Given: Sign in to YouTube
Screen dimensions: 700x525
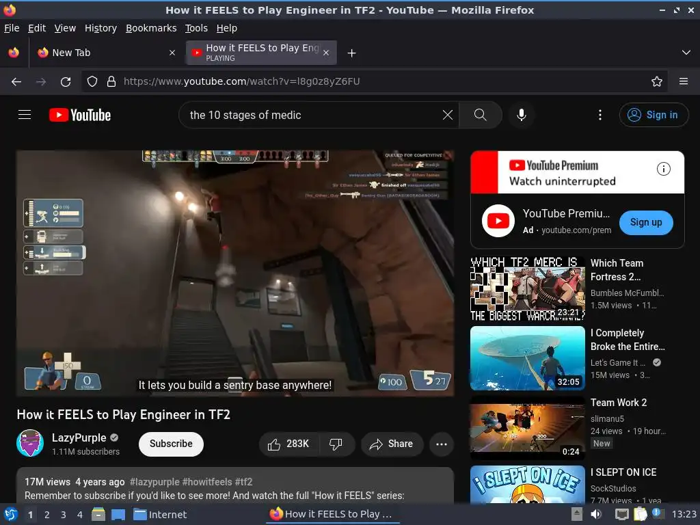Looking at the screenshot, I should click(654, 115).
